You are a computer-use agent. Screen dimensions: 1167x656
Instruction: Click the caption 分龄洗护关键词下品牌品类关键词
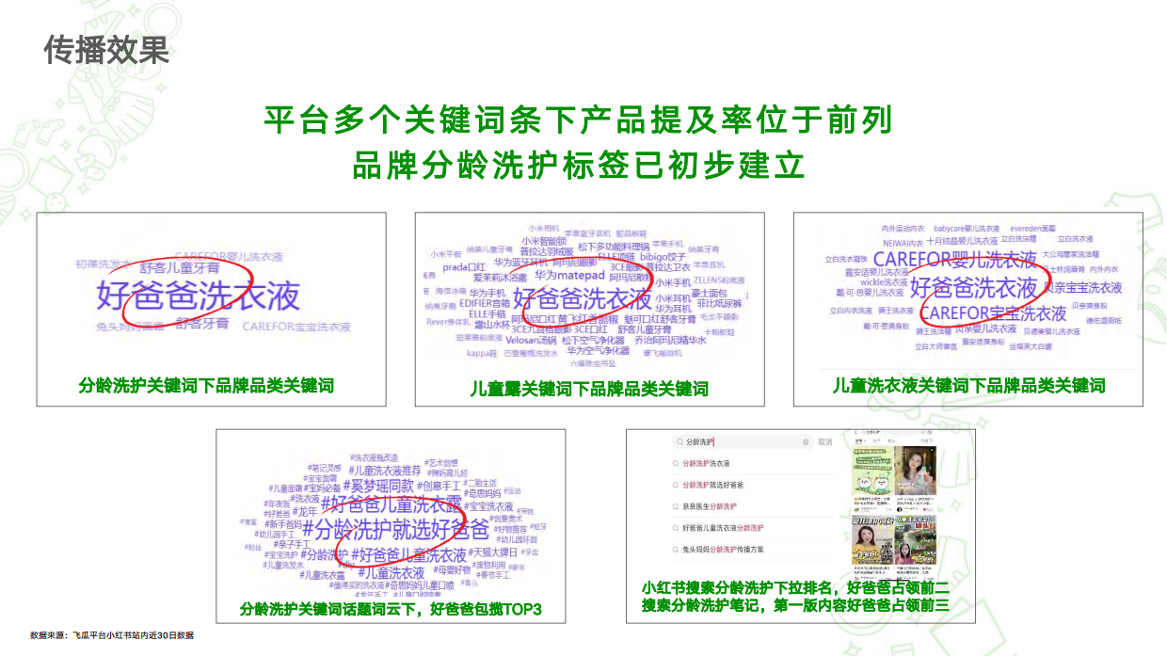[206, 386]
